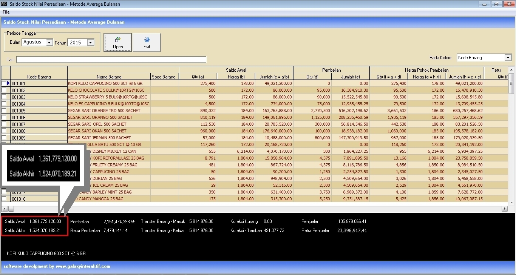Viewport: 516px width, 275px height.
Task: Click the Exit power icon
Action: click(147, 39)
